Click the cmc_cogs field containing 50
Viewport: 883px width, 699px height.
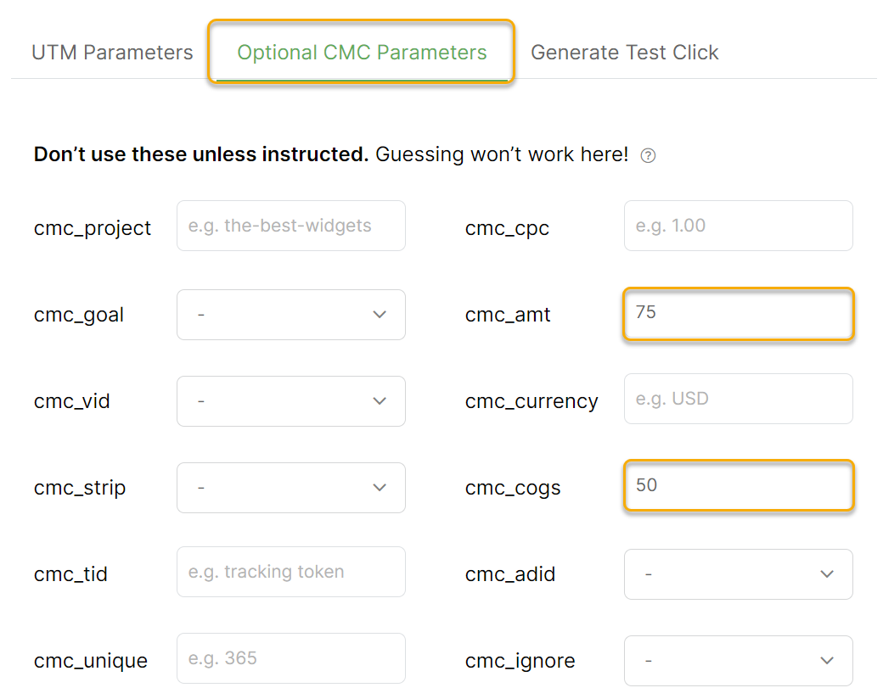tap(738, 485)
